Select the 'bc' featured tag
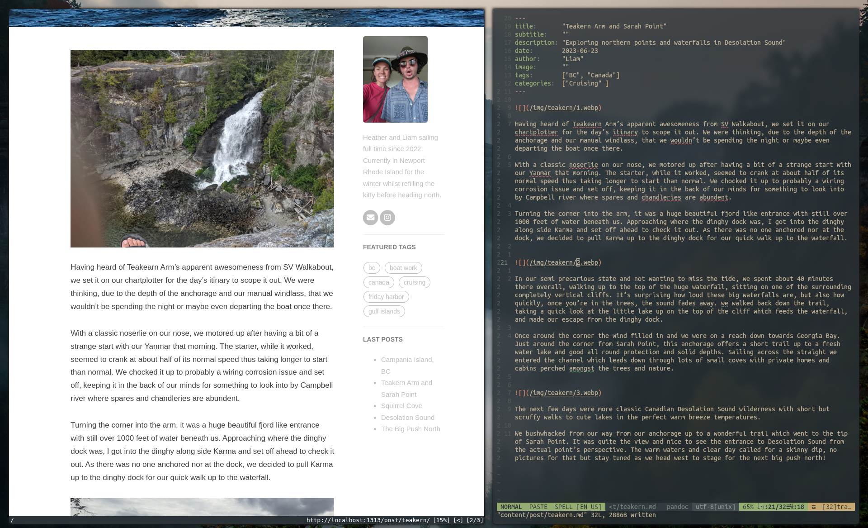 tap(372, 268)
